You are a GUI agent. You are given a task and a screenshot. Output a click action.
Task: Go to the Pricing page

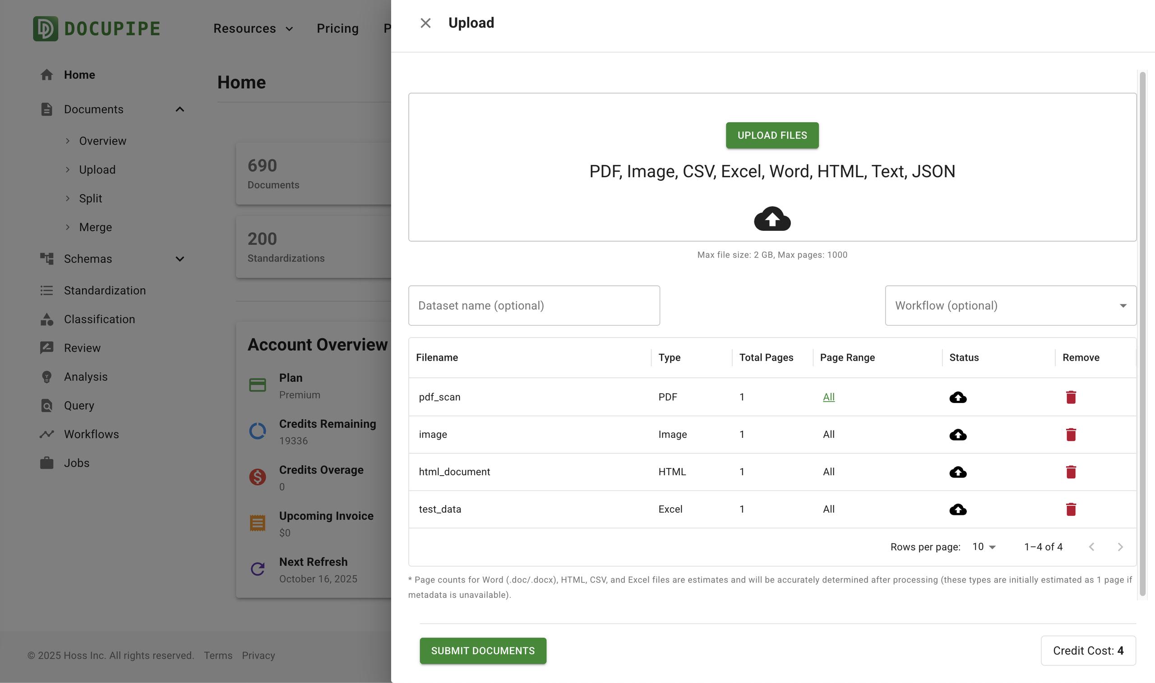click(337, 28)
